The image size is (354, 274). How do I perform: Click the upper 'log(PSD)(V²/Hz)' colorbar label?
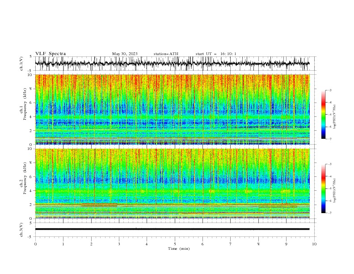click(x=334, y=117)
